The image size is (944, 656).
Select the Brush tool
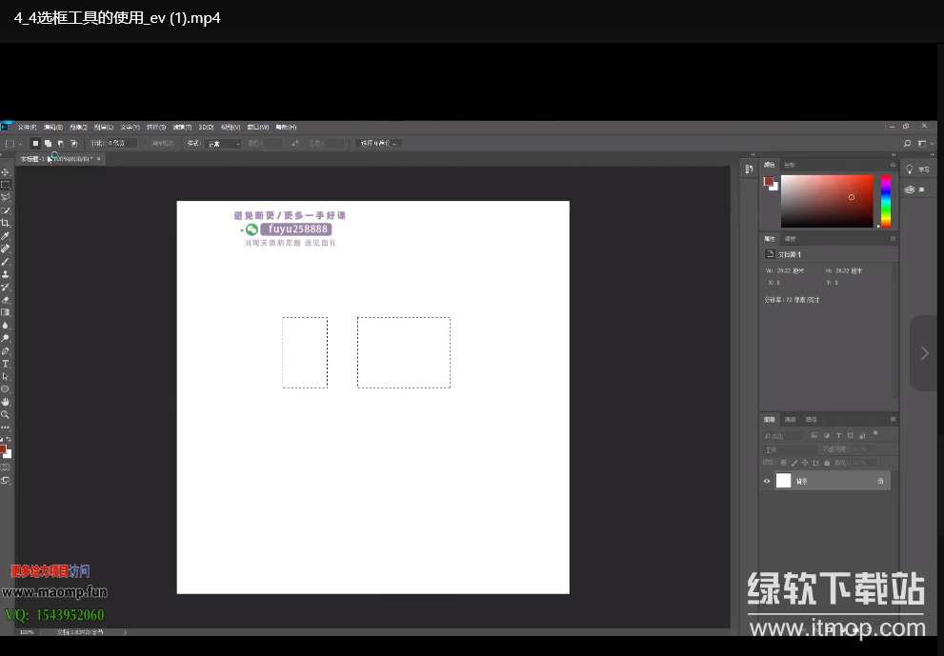(x=6, y=261)
